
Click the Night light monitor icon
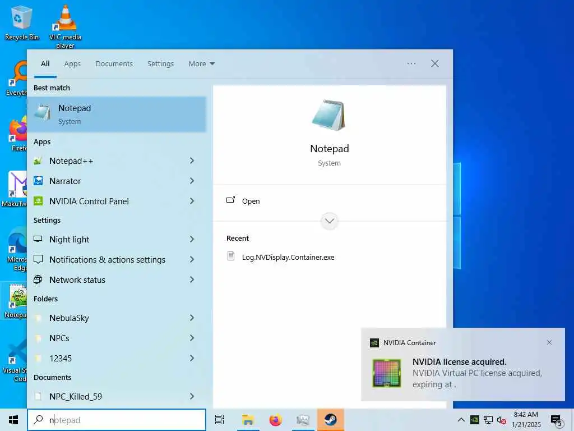(38, 239)
